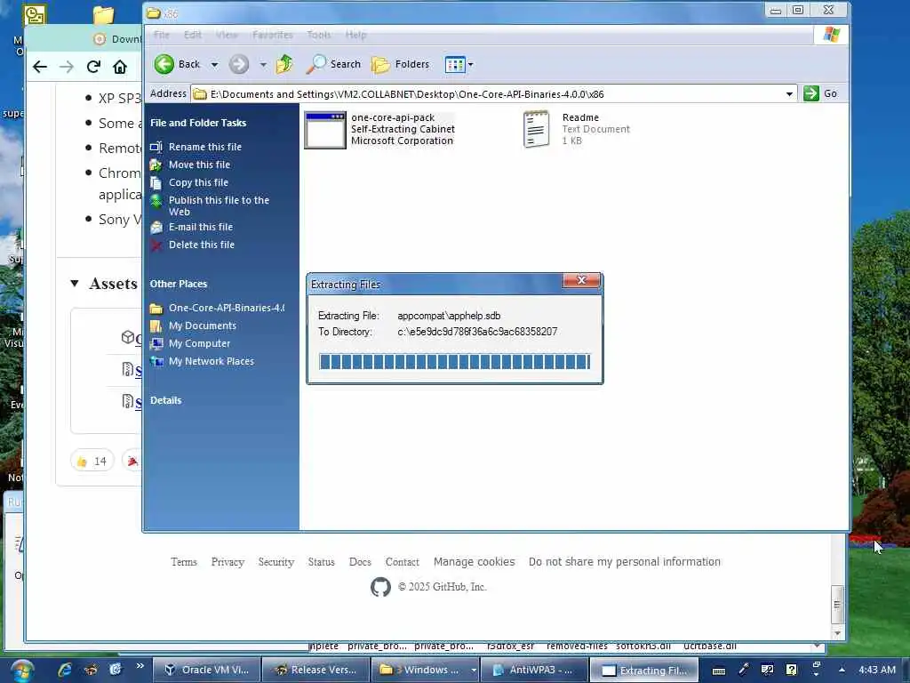Open the Windows Explorer taskbar group
The height and width of the screenshot is (683, 910).
coord(426,671)
